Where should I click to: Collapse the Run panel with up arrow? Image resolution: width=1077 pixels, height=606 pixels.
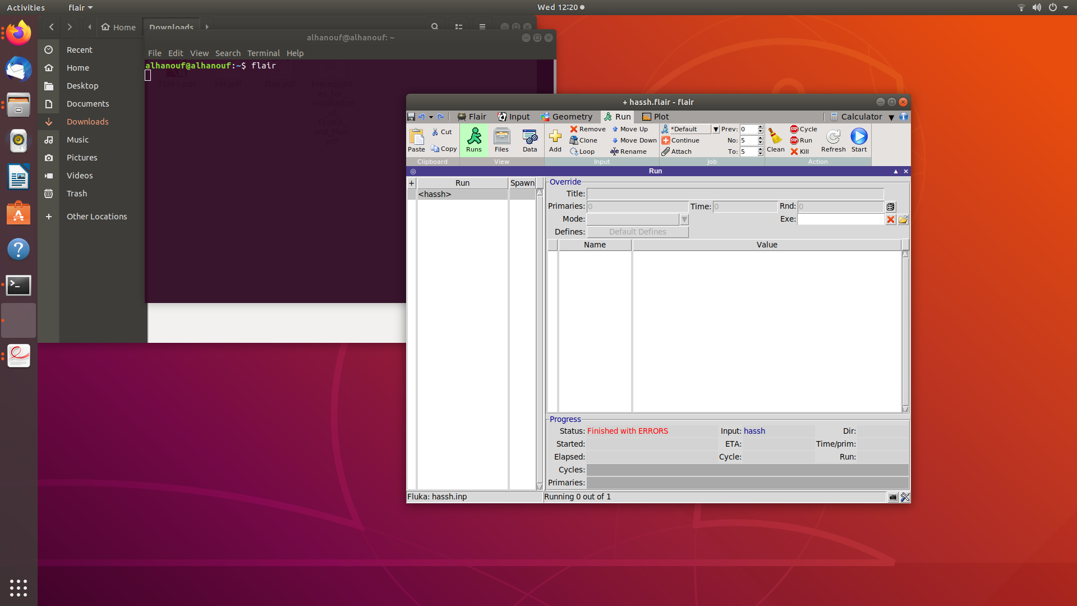click(896, 171)
